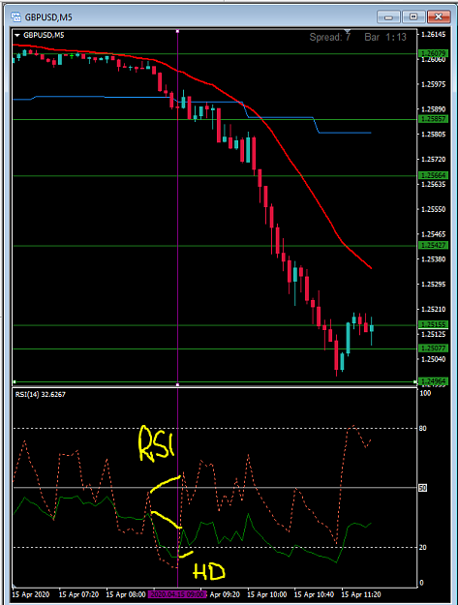
Task: Click the 1.25890 price axis value
Action: point(433,109)
